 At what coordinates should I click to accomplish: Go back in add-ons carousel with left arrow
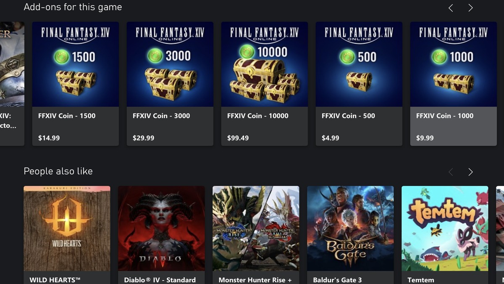(451, 8)
